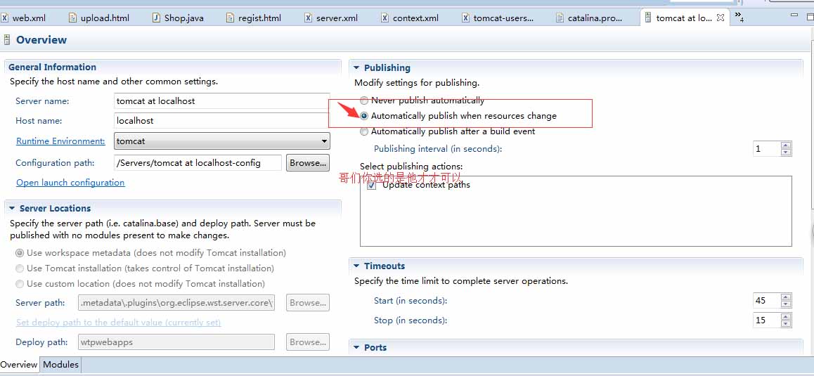Click the Configuration path field
This screenshot has height=376, width=814.
198,162
